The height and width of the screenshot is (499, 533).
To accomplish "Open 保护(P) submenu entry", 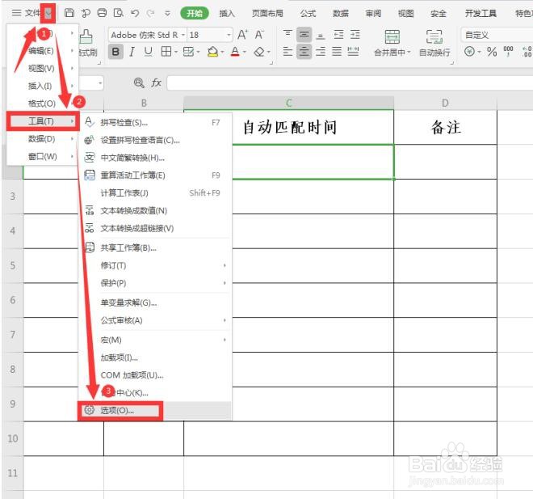I will [x=155, y=283].
